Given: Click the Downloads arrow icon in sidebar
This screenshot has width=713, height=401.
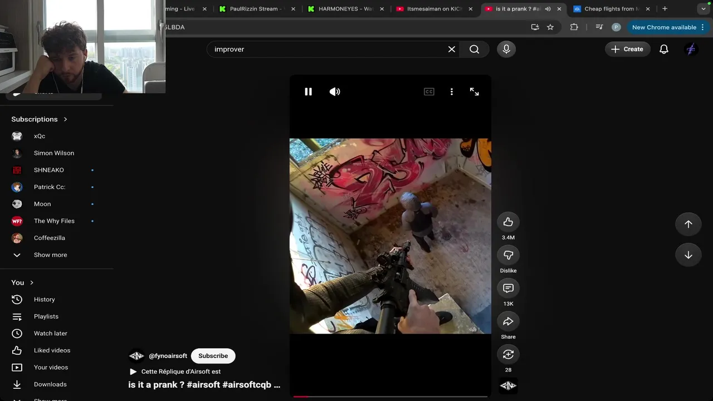Looking at the screenshot, I should [x=17, y=384].
